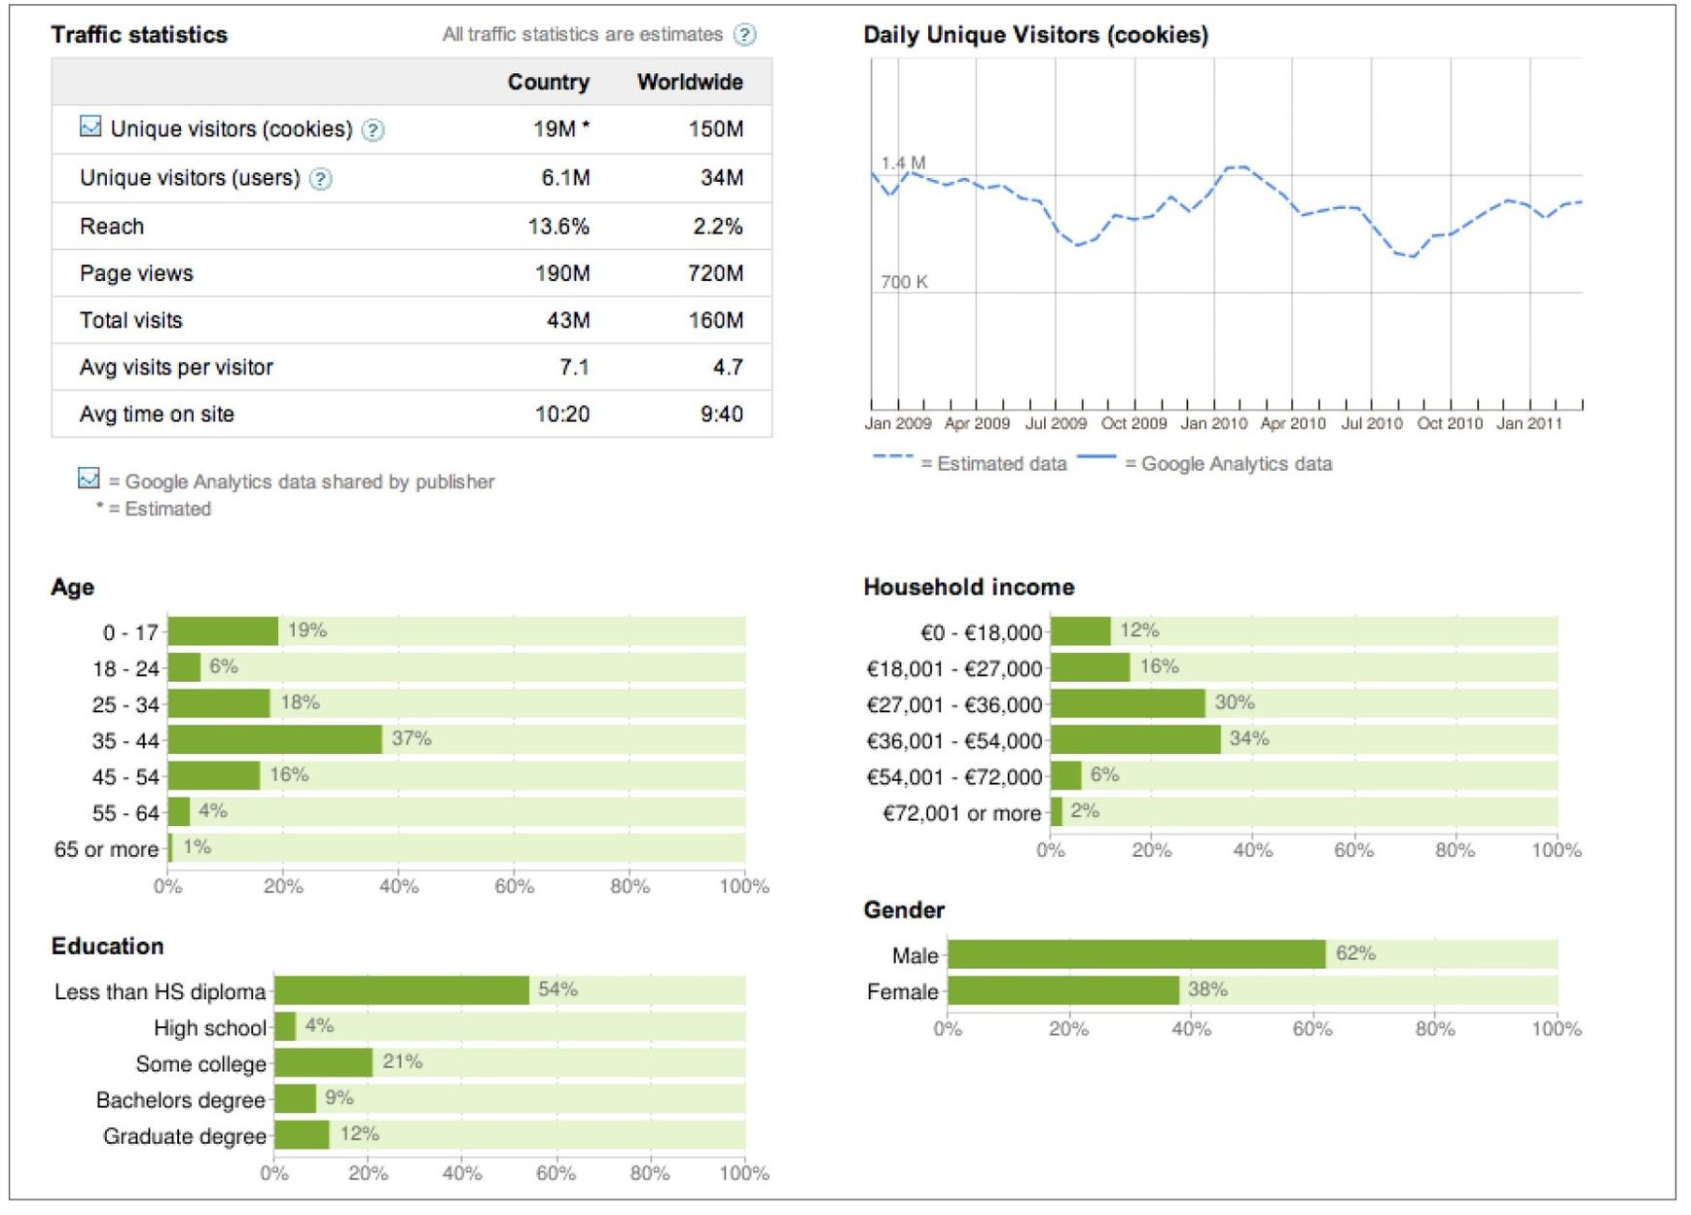This screenshot has width=1691, height=1215.
Task: Click the 65 or more age label
Action: click(106, 849)
